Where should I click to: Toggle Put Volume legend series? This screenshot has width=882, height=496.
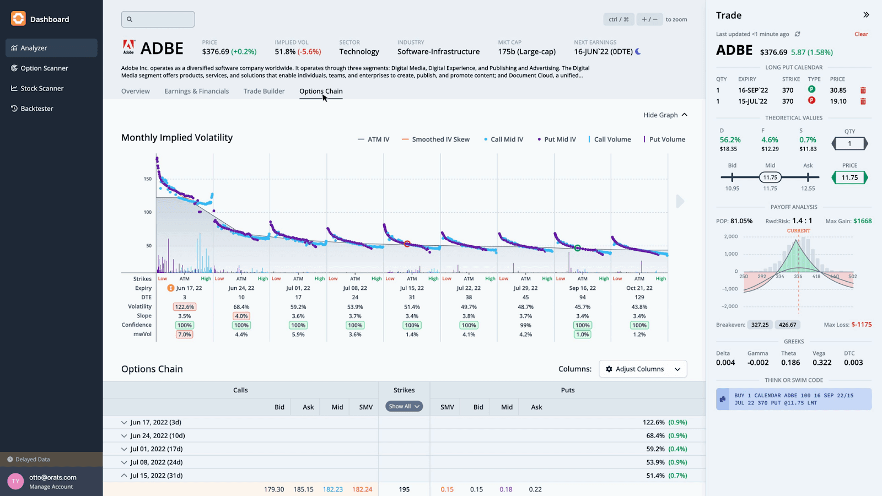pyautogui.click(x=664, y=139)
